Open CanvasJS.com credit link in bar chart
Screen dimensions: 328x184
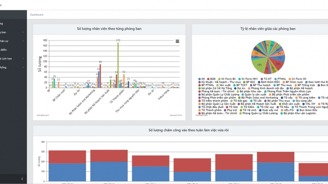(x=43, y=115)
